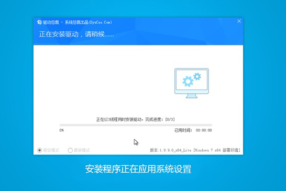This screenshot has width=286, height=191.
Task: Click the 完成进度 [0/3] status text
Action: click(135, 119)
